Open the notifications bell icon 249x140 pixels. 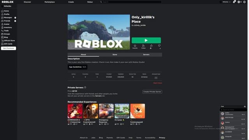[x=234, y=2]
